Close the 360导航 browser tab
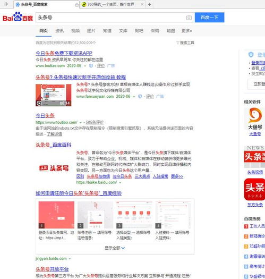The width and height of the screenshot is (265, 279). point(142,4)
